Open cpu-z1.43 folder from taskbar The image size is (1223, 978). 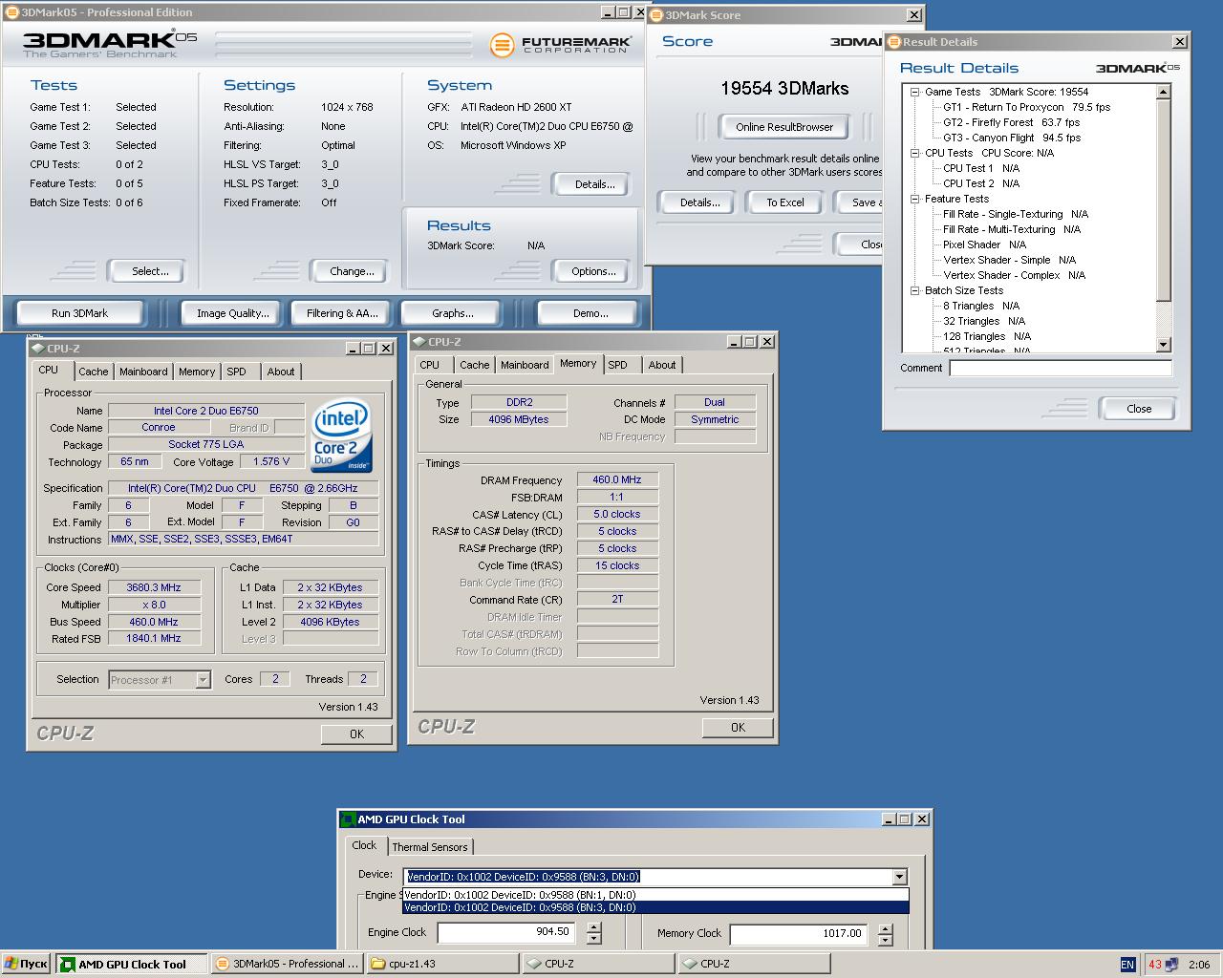click(x=442, y=964)
